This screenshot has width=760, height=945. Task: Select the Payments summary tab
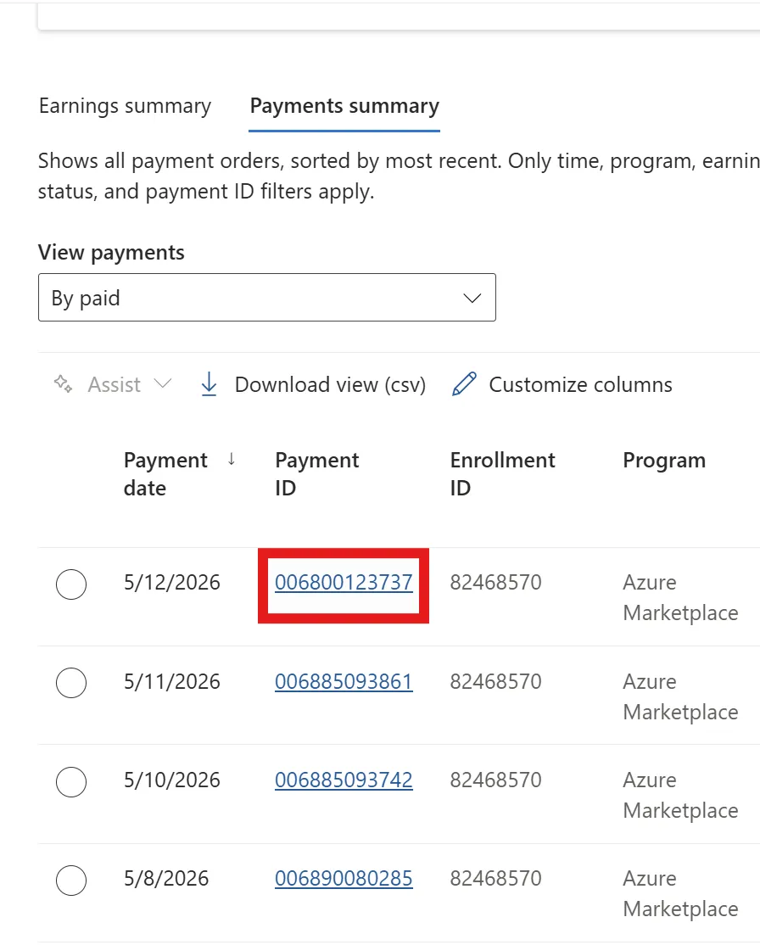click(344, 106)
